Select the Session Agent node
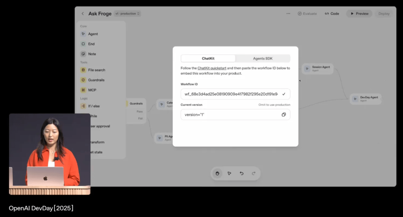The image size is (403, 217). click(x=317, y=69)
